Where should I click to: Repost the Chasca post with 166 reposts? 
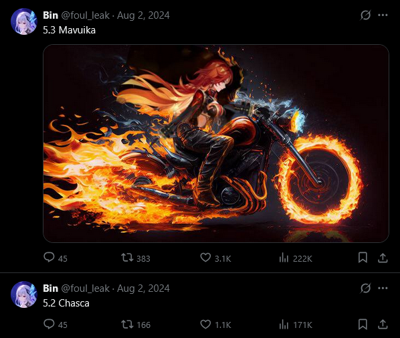click(136, 325)
